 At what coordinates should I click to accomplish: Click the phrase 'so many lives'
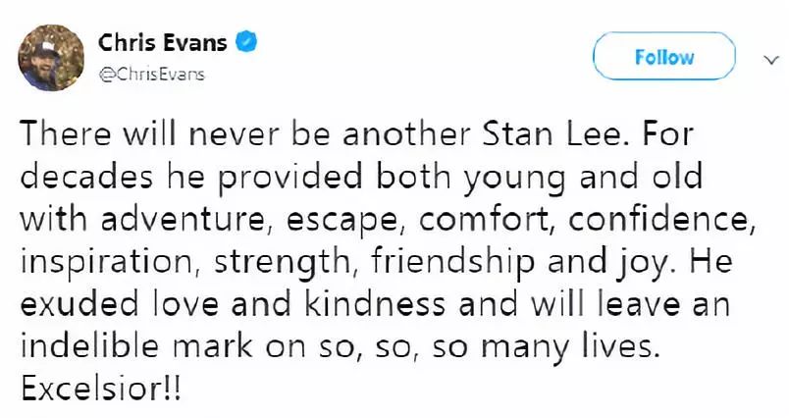(x=546, y=347)
